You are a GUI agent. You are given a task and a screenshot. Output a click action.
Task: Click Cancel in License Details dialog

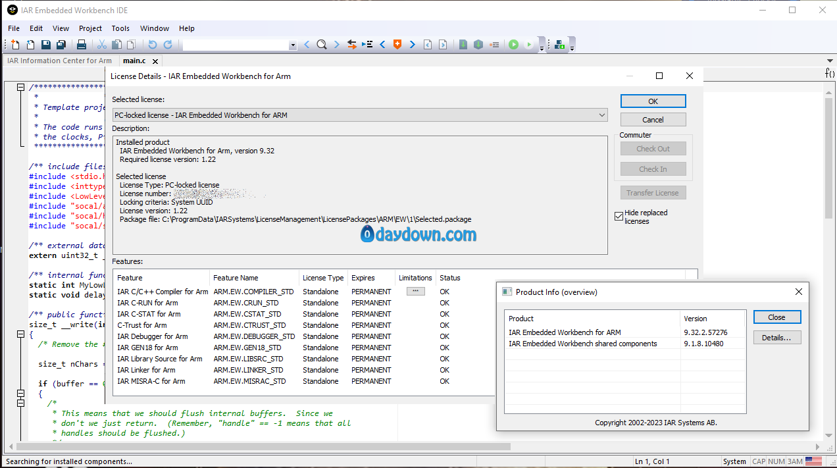pos(653,120)
